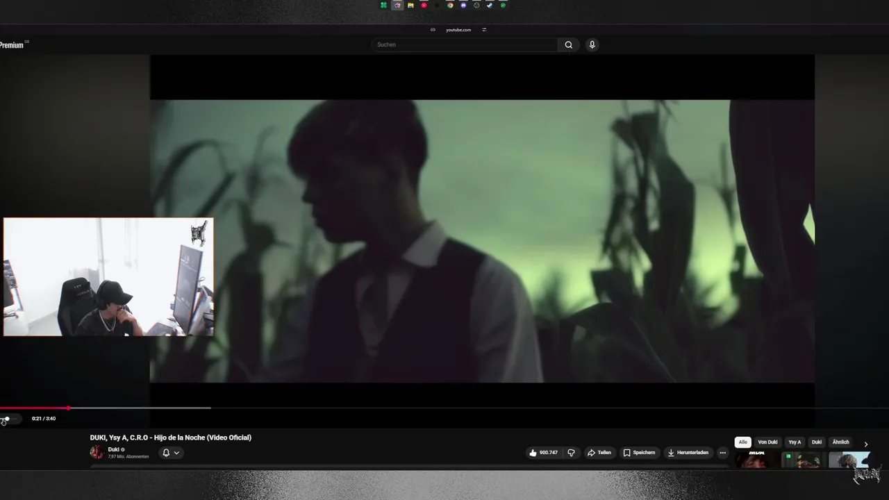
Task: Open second recommended video thumbnail
Action: [803, 460]
